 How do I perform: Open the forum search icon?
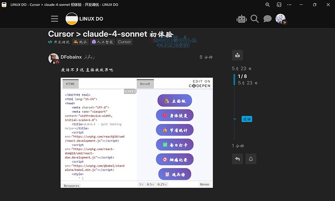tap(254, 19)
